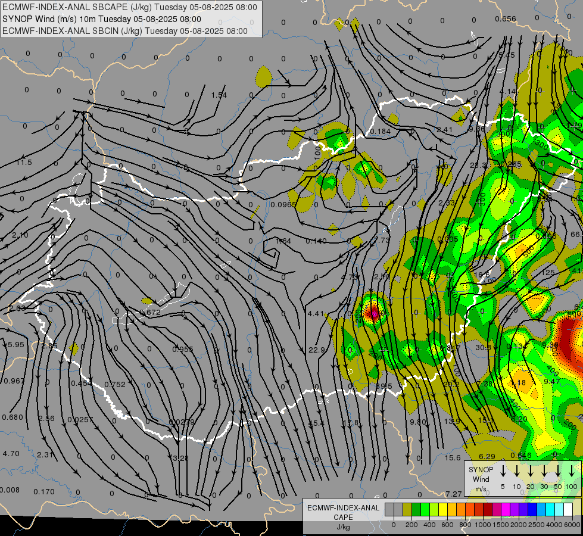583x536 pixels.
Task: Click the map value 13.9
Action: (x=452, y=421)
